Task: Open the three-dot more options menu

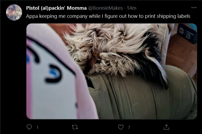Action: (x=194, y=8)
